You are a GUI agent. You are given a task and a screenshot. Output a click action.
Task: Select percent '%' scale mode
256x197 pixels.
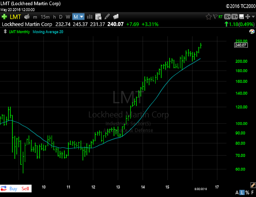pos(247,193)
